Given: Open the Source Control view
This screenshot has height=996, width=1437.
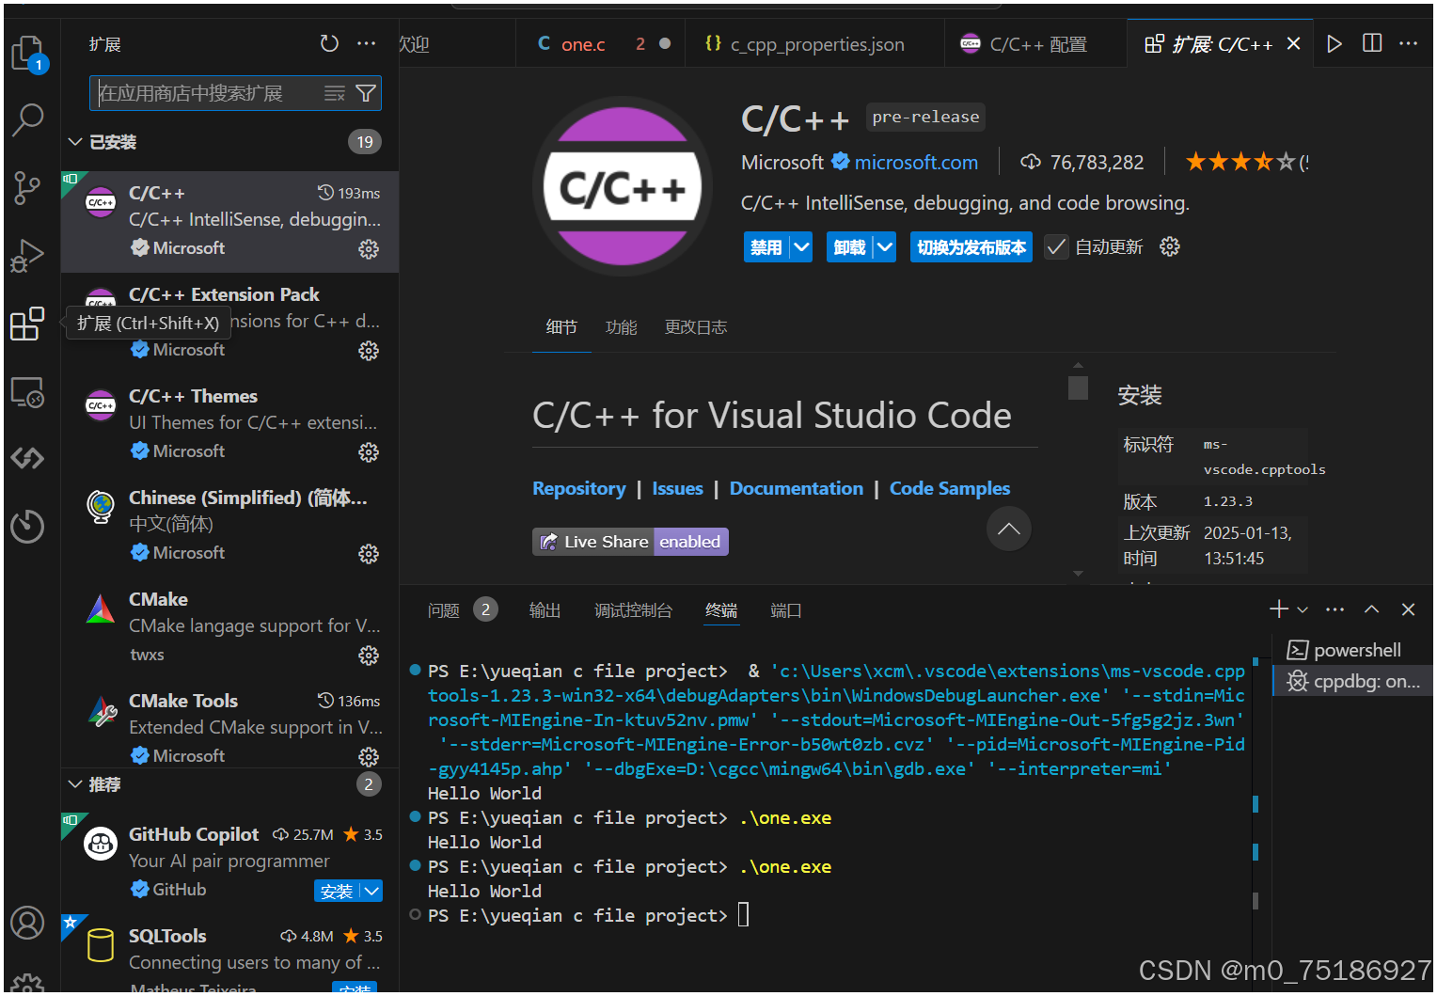Looking at the screenshot, I should click(x=27, y=188).
